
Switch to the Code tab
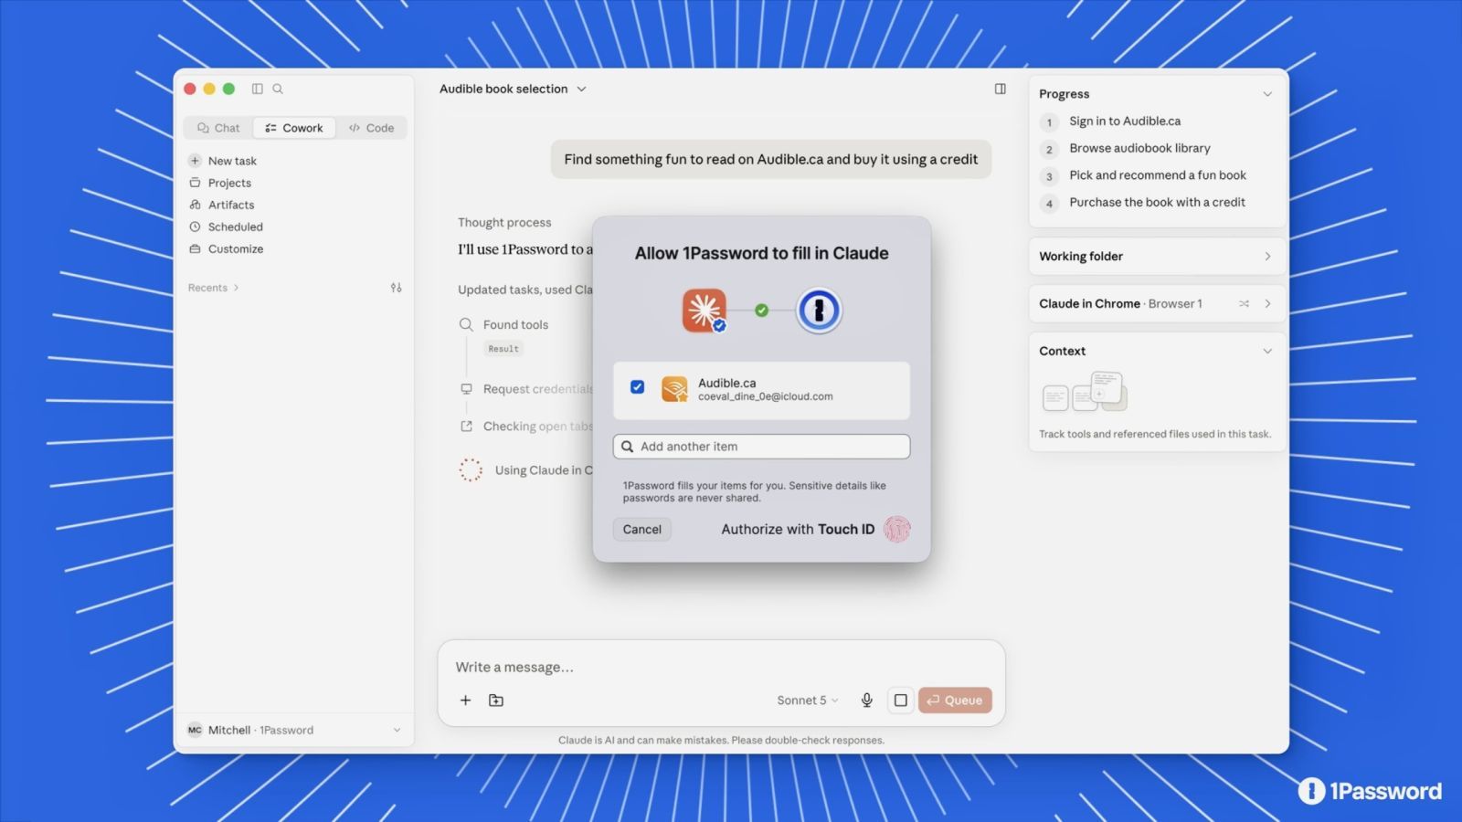[x=372, y=128]
